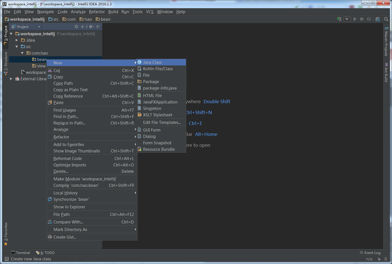Collapse the src folder
This screenshot has height=264, width=392.
click(x=17, y=47)
